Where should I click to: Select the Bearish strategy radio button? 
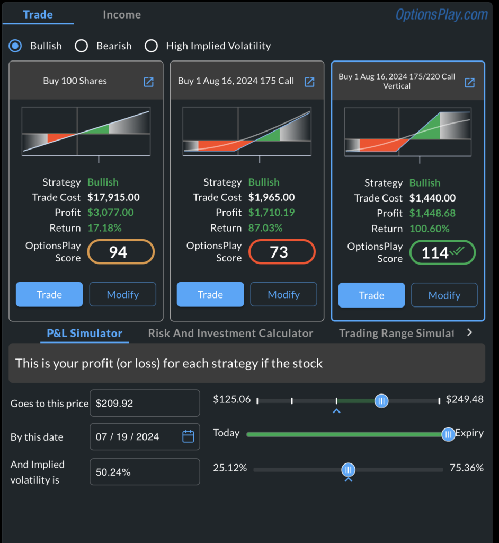coord(82,46)
